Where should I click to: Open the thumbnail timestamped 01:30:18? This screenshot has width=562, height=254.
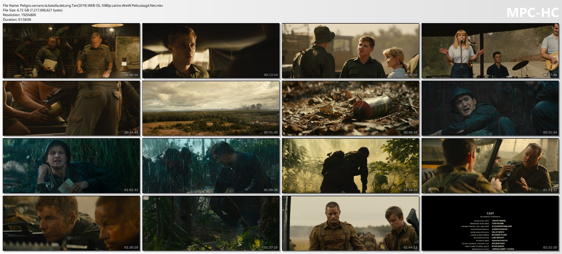[x=71, y=223]
